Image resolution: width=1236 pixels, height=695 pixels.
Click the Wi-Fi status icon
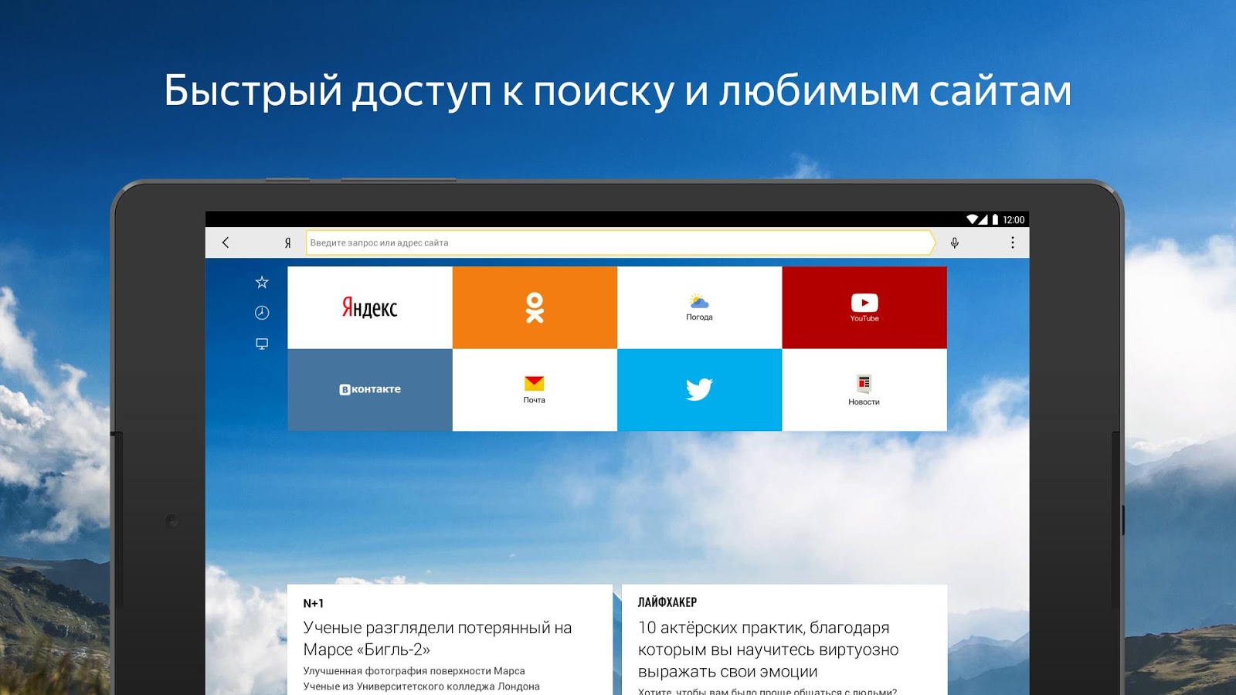973,220
